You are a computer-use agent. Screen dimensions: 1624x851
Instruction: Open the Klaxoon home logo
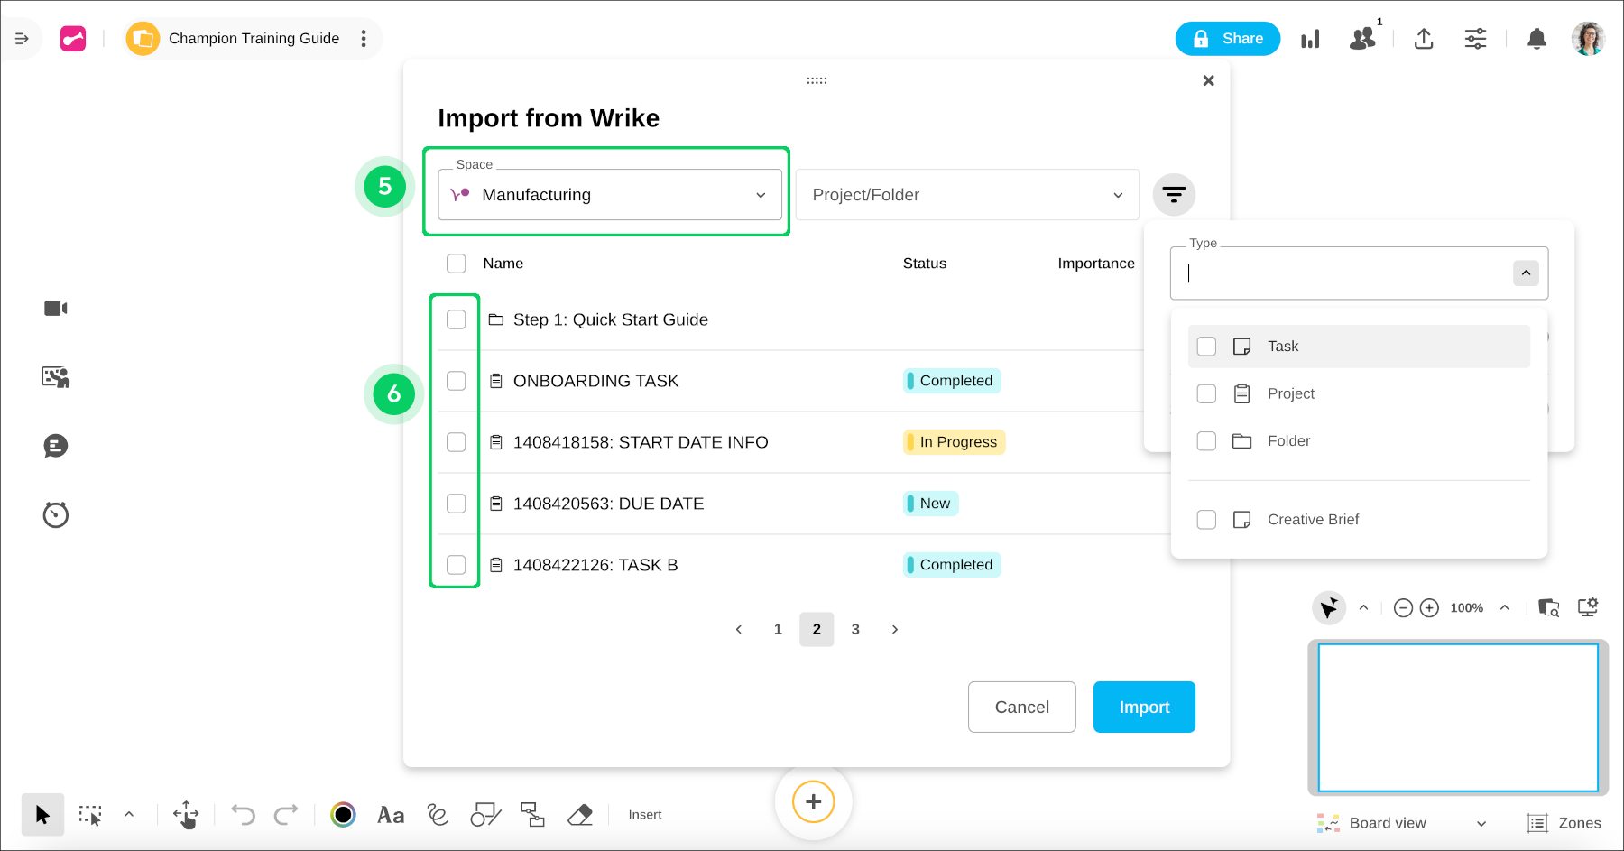tap(73, 39)
